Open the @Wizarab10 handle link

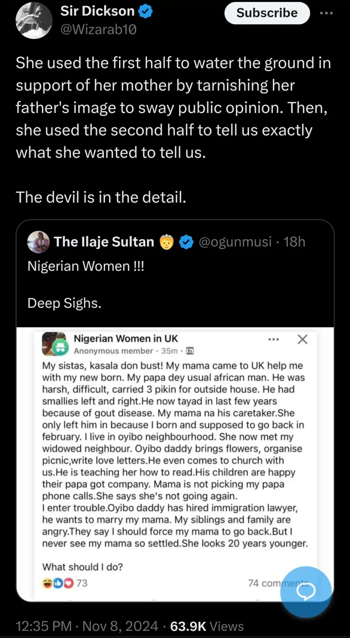pos(98,29)
